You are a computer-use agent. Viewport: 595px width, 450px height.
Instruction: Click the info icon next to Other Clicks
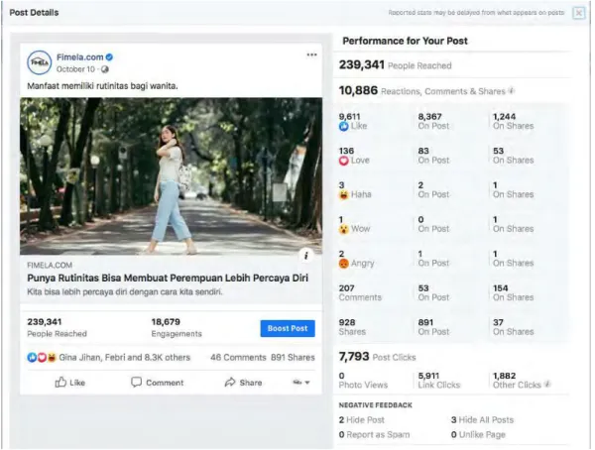(547, 384)
